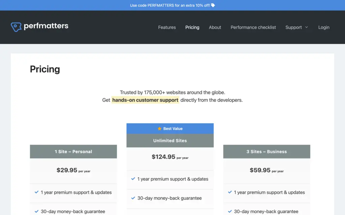Click Personal plan 30-day money-back guarantee text
This screenshot has height=215, width=345.
coord(73,212)
